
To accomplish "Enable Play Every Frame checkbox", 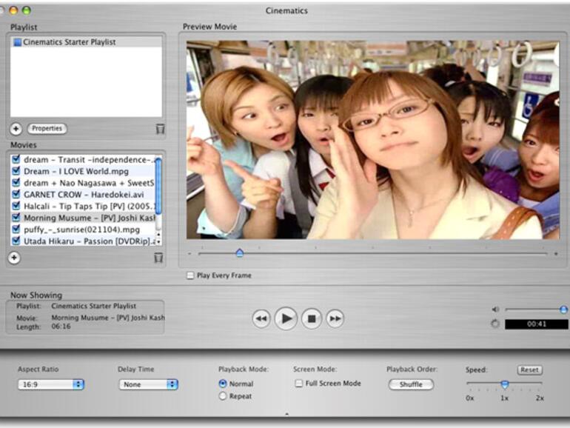I will pyautogui.click(x=190, y=275).
